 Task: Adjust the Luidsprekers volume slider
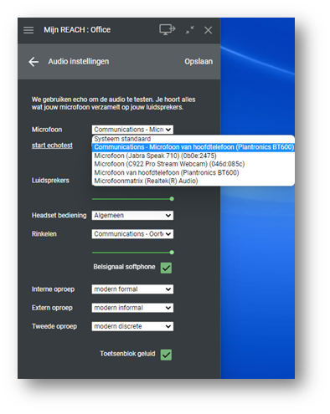[x=133, y=199]
